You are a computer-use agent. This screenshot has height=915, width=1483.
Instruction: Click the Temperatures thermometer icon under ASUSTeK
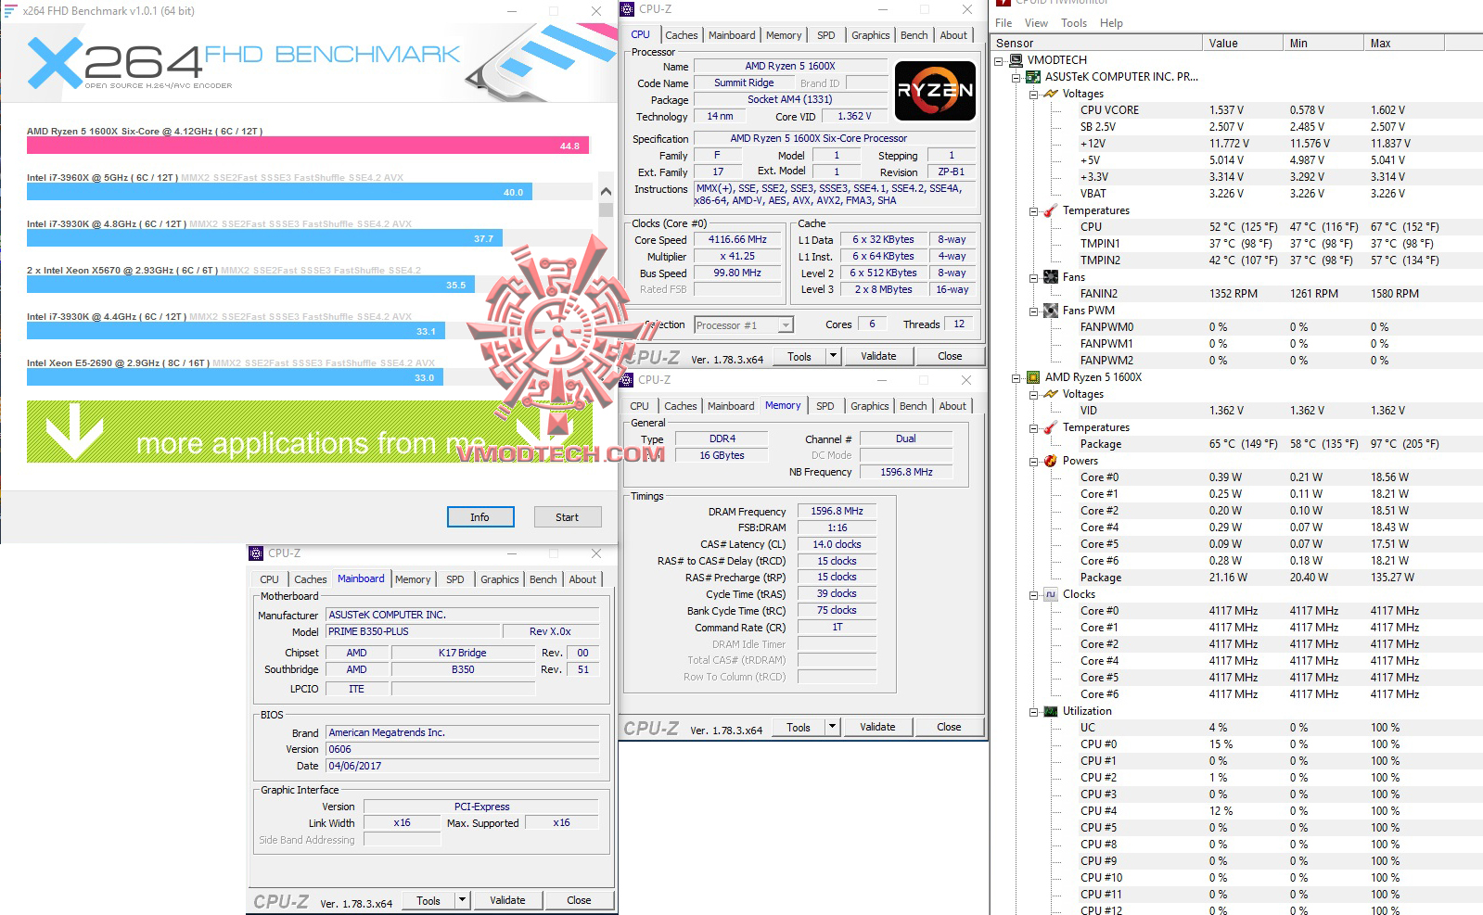(x=1051, y=210)
